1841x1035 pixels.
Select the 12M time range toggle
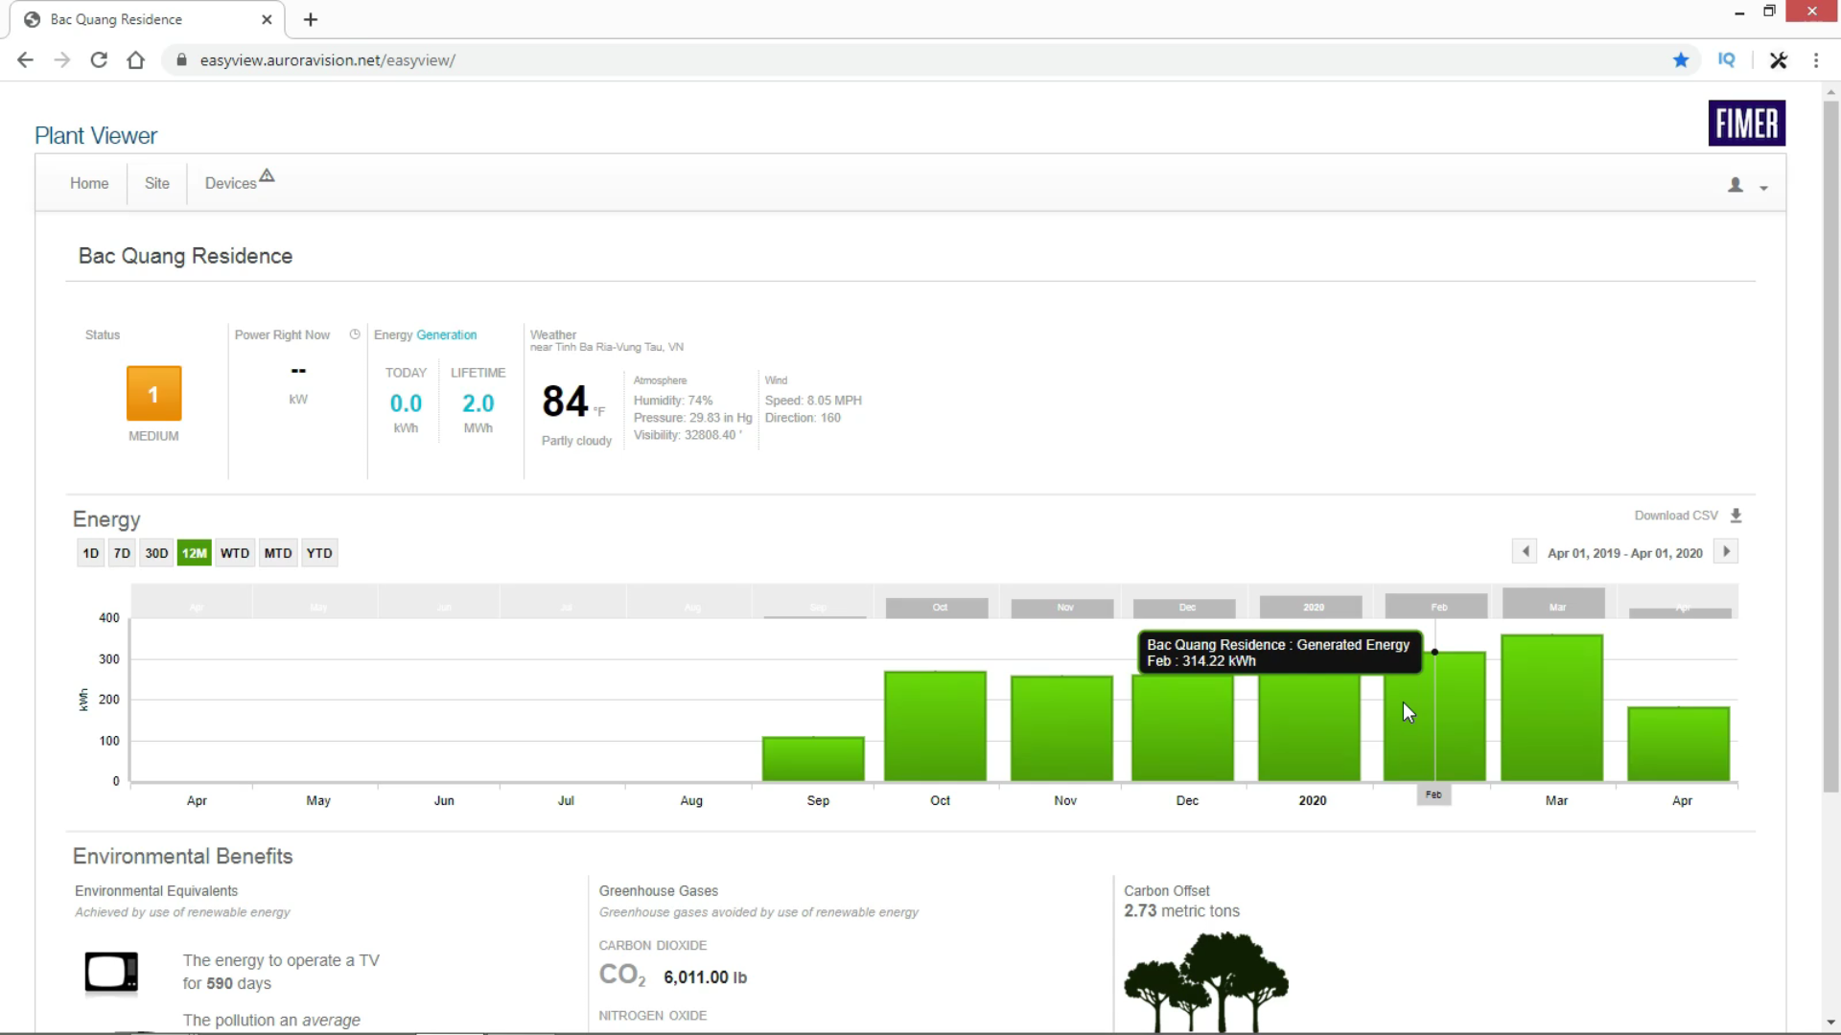point(194,553)
